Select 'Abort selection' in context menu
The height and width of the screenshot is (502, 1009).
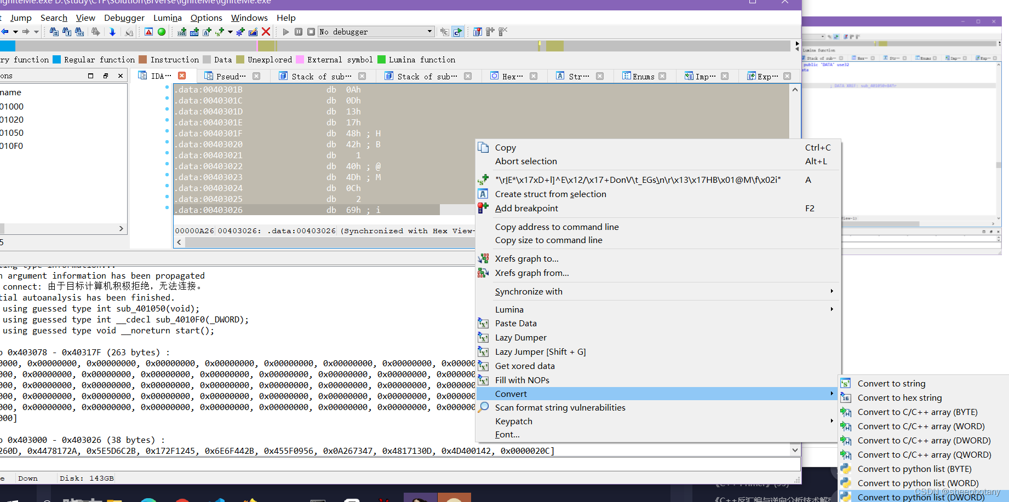point(658,161)
